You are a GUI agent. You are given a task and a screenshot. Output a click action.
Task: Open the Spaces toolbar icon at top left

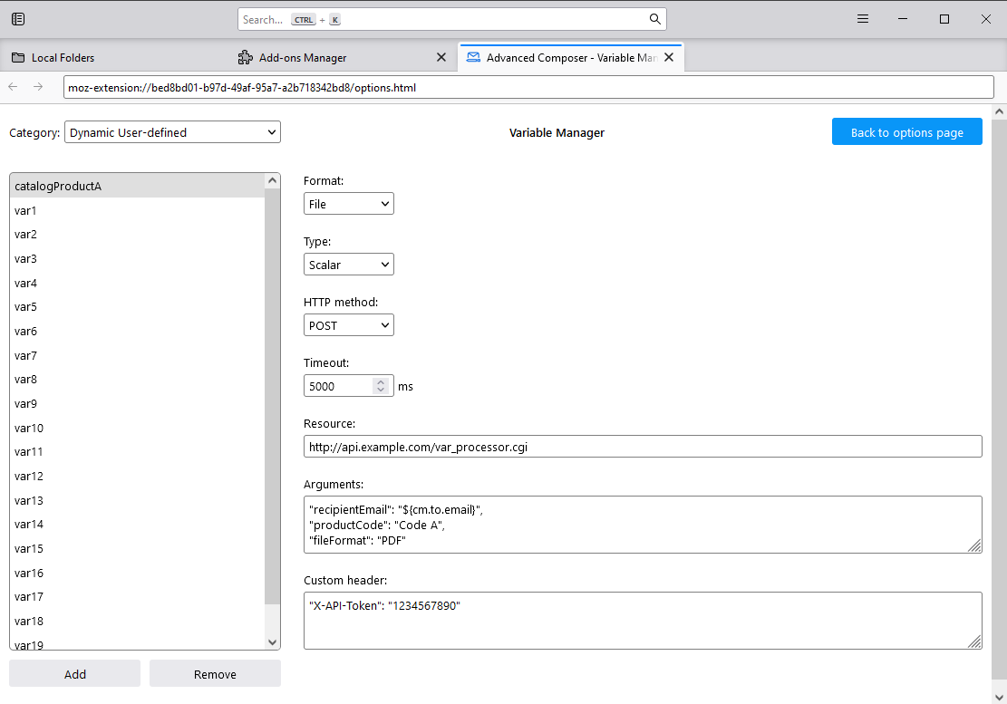pos(18,19)
